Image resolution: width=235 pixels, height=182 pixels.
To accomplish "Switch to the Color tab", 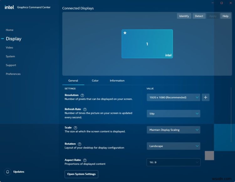I will (x=95, y=81).
